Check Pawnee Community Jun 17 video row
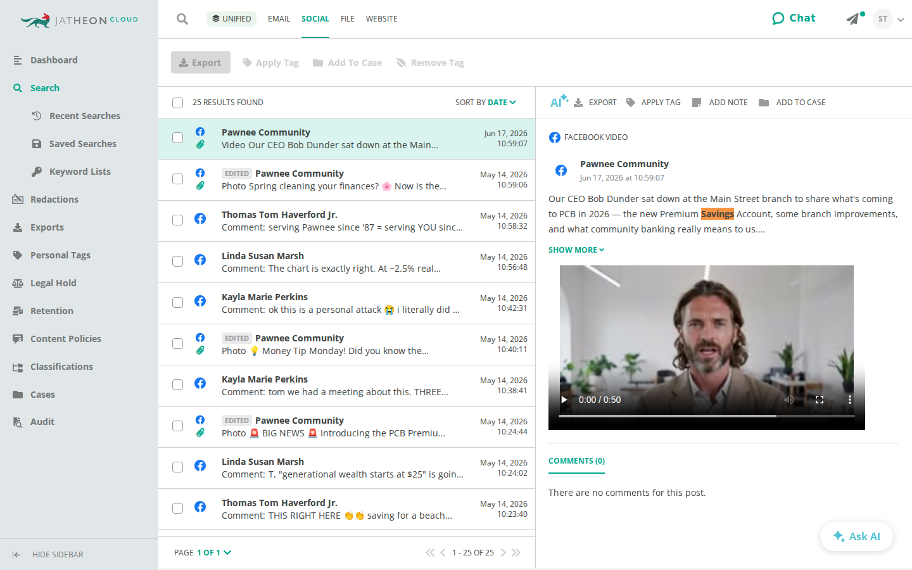The height and width of the screenshot is (570, 912). (178, 137)
